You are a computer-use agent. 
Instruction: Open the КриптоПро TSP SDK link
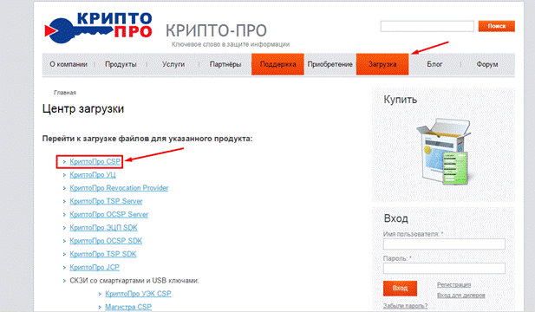(x=103, y=254)
